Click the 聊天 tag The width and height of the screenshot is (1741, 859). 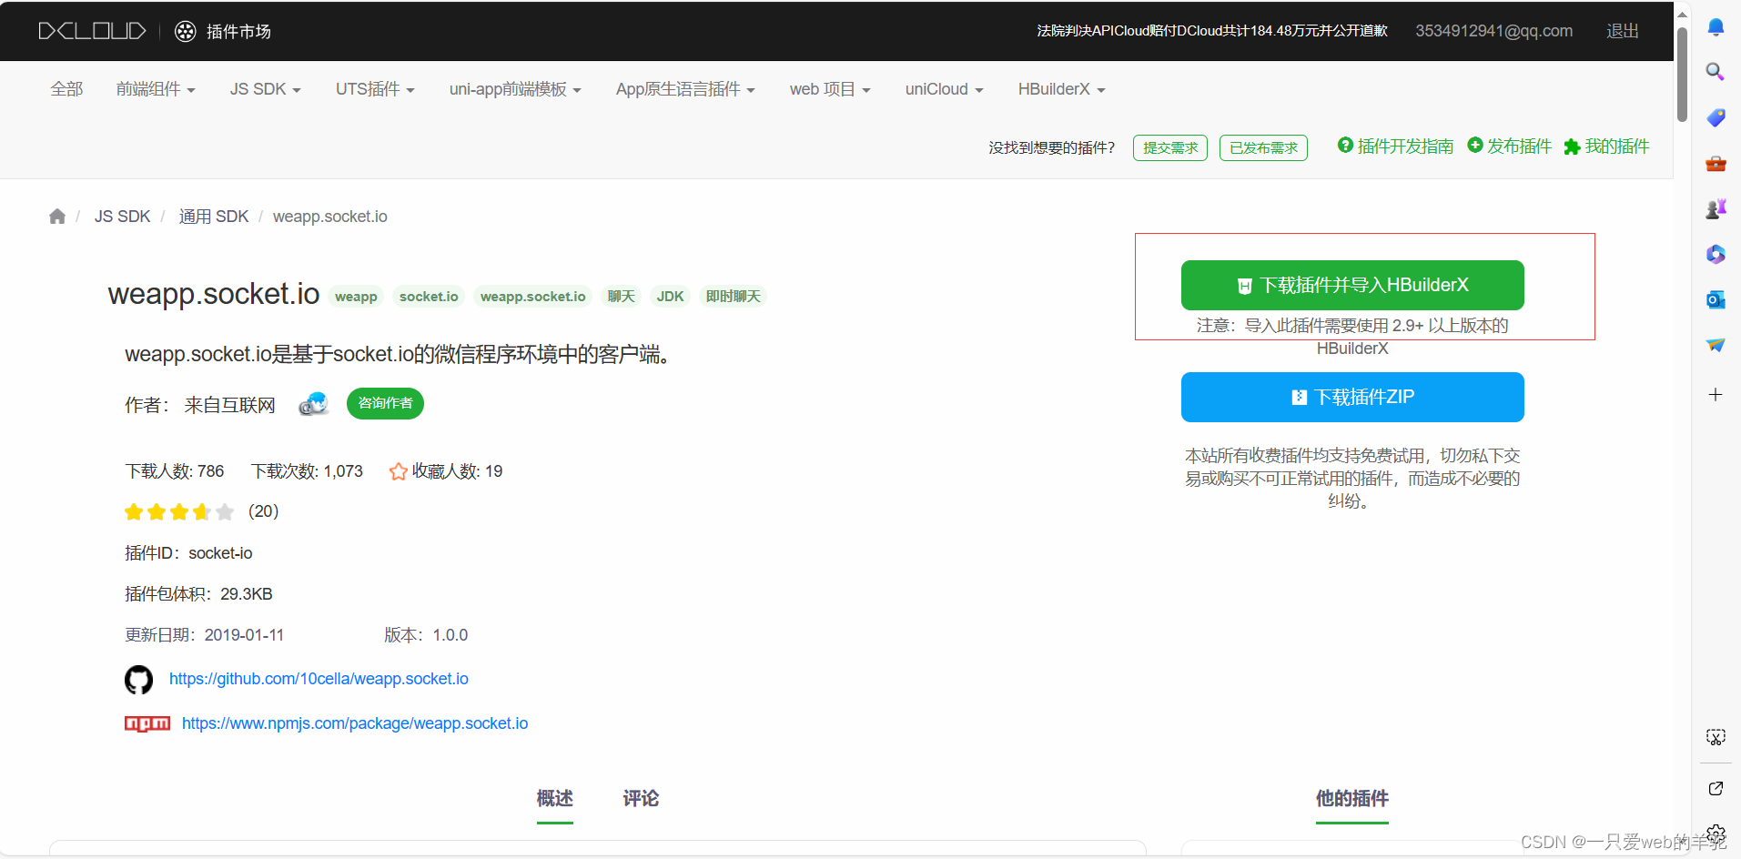(x=622, y=297)
